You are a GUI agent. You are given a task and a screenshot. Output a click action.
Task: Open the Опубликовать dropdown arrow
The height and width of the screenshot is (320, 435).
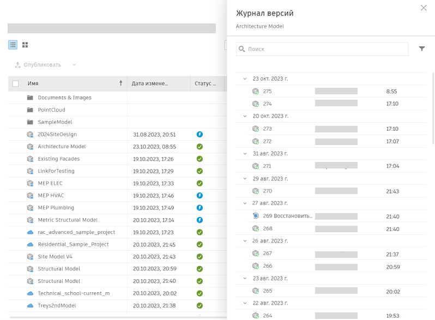74,65
